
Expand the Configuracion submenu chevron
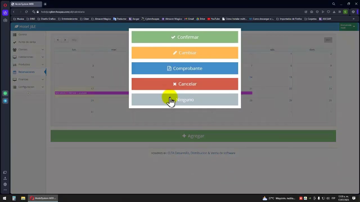[x=43, y=87]
